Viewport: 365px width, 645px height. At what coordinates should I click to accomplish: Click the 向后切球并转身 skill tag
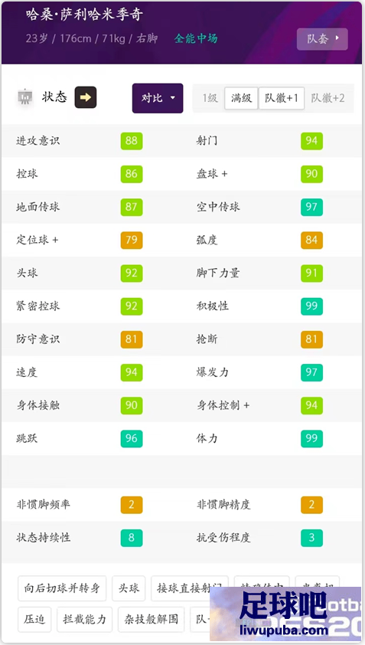62,588
